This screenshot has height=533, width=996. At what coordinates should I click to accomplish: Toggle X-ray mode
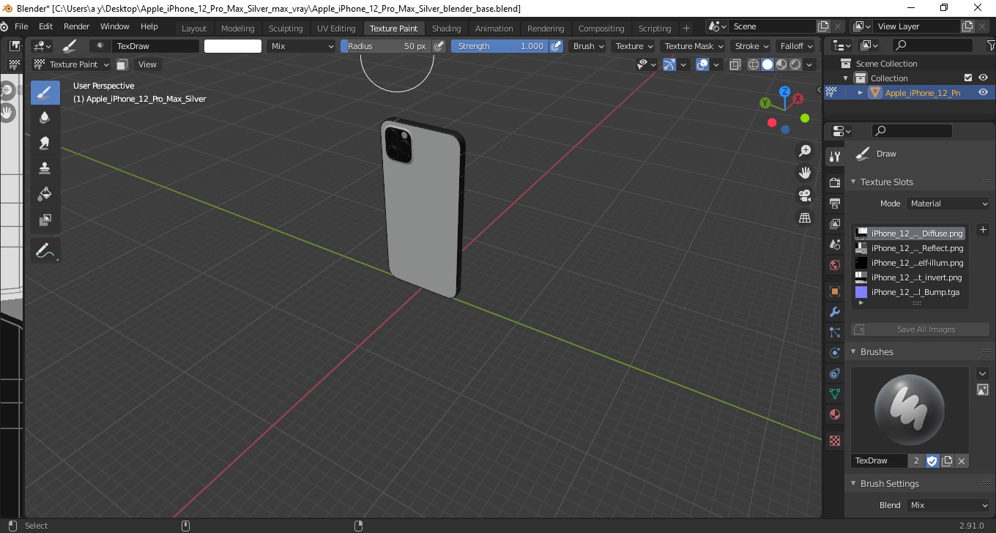pos(736,64)
